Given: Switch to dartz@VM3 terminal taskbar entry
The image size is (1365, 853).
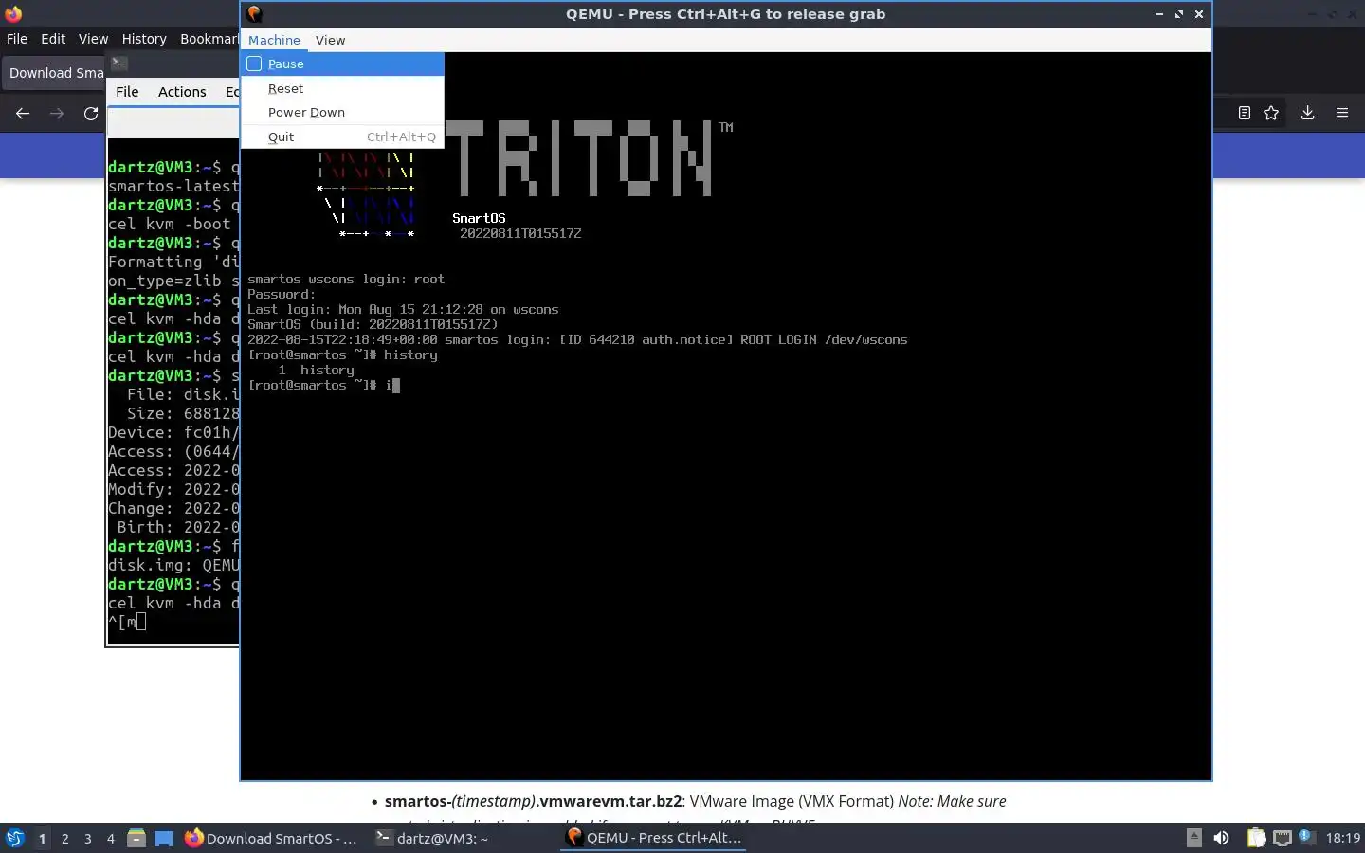Looking at the screenshot, I should point(432,838).
